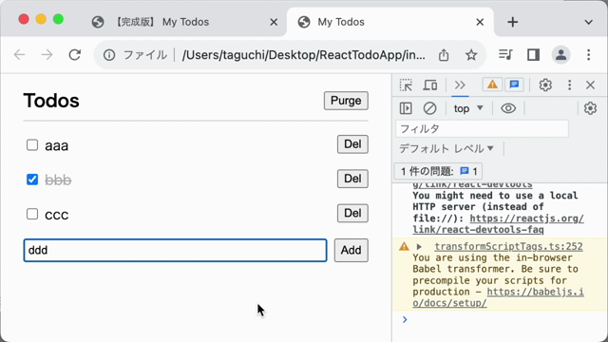This screenshot has height=342, width=608.
Task: Share this page via the share icon
Action: pos(444,55)
